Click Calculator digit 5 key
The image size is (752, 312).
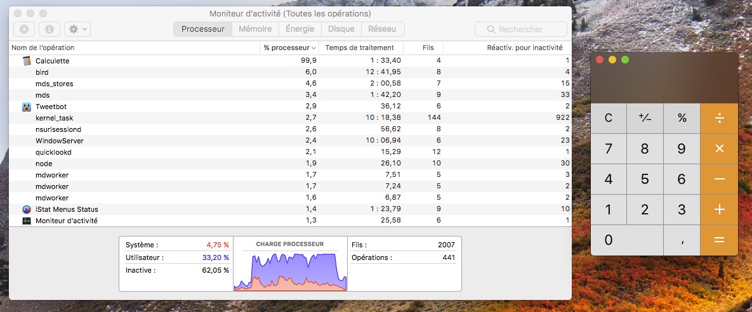point(645,179)
